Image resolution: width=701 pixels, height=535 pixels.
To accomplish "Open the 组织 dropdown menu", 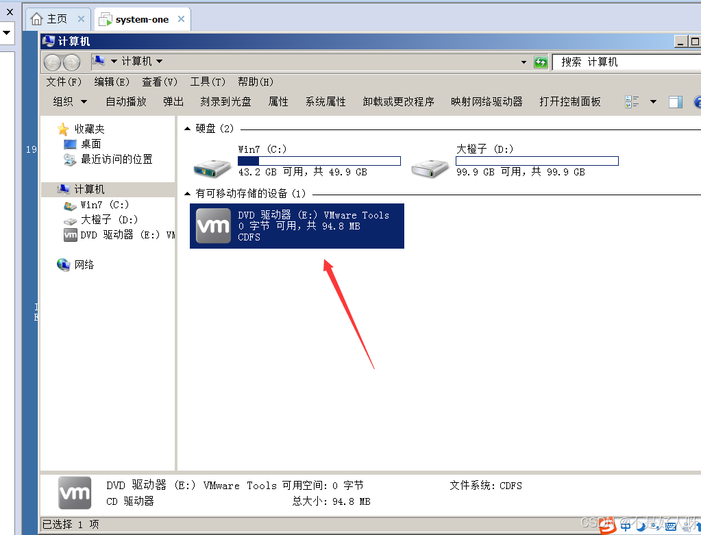I will [69, 101].
